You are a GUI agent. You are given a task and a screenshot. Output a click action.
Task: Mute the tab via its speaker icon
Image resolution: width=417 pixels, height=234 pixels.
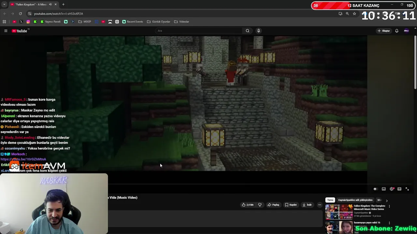click(x=50, y=5)
